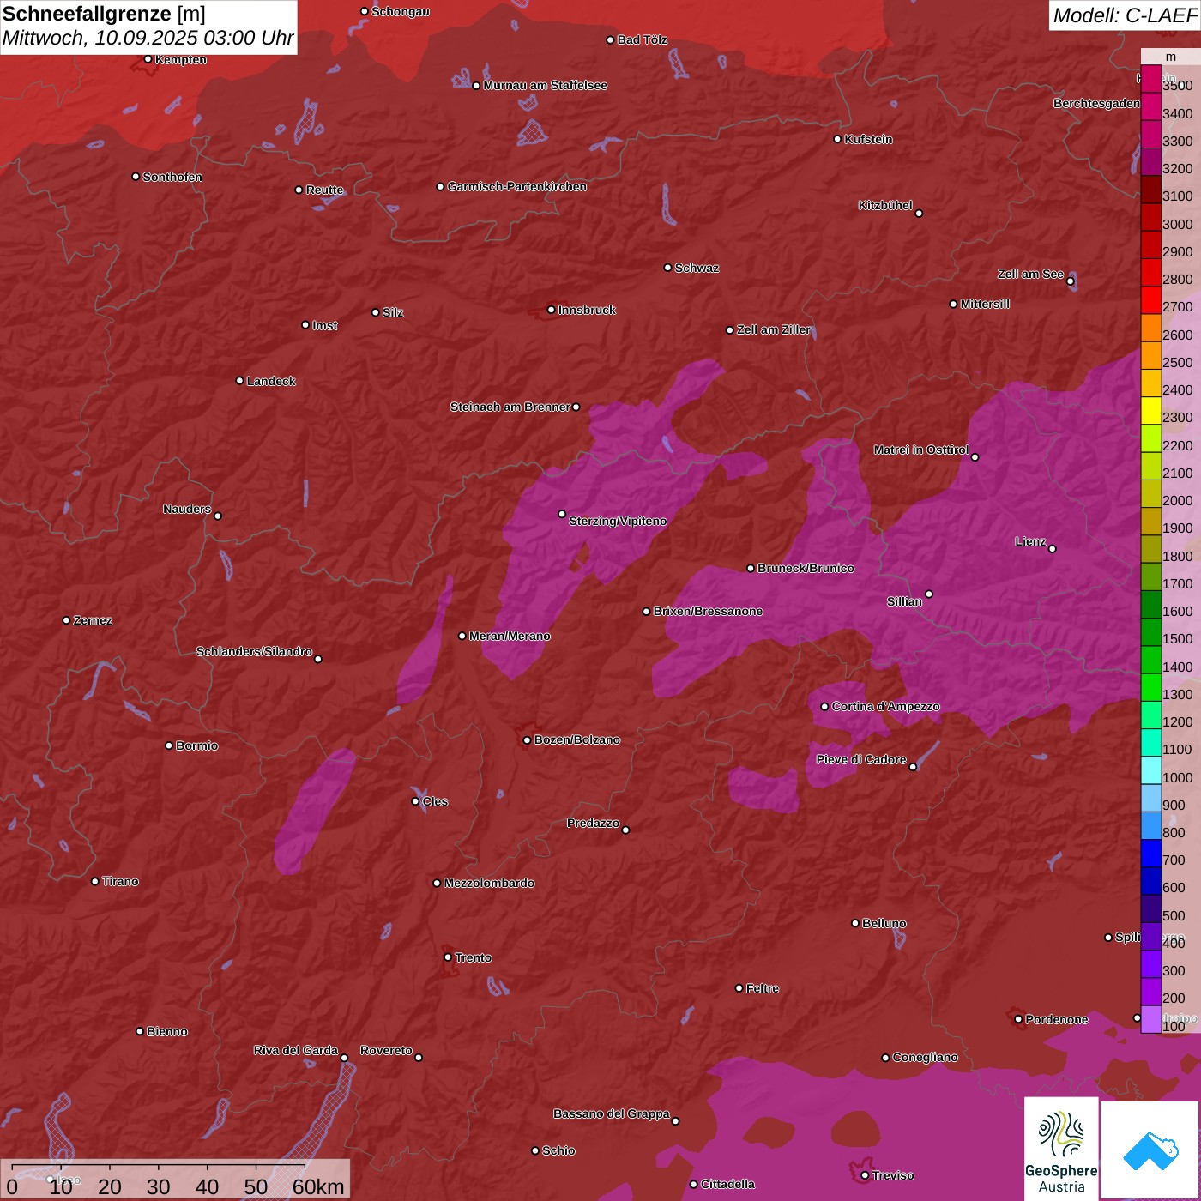Viewport: 1201px width, 1201px height.
Task: Click the Reutte label
Action: point(324,190)
